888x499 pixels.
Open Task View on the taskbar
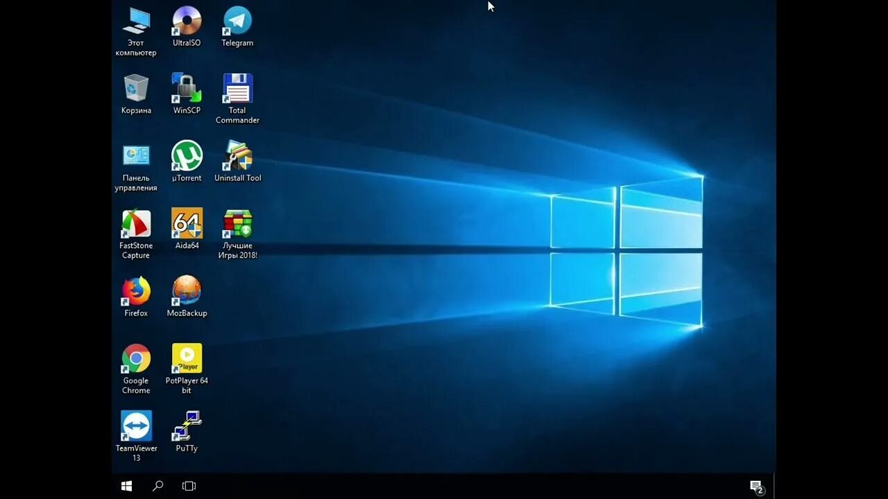pos(189,487)
